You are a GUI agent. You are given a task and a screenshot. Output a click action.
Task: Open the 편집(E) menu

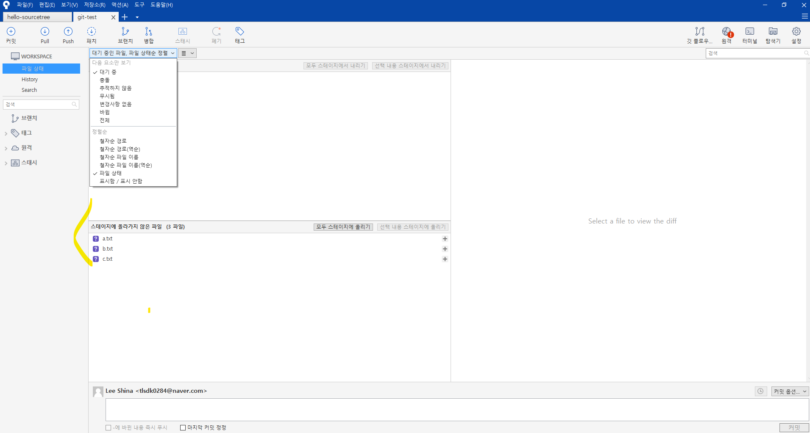pyautogui.click(x=47, y=5)
